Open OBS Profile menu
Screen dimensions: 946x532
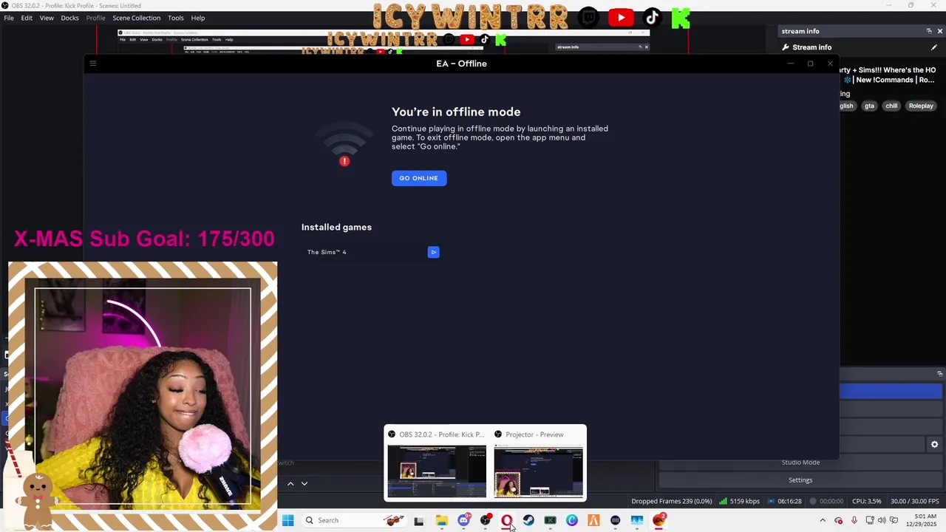click(95, 18)
